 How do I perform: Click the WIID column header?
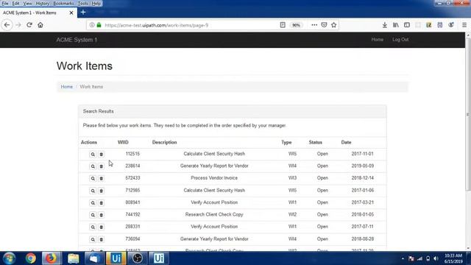[123, 142]
